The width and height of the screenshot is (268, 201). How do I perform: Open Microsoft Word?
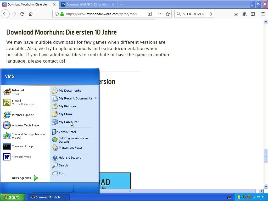point(25,157)
